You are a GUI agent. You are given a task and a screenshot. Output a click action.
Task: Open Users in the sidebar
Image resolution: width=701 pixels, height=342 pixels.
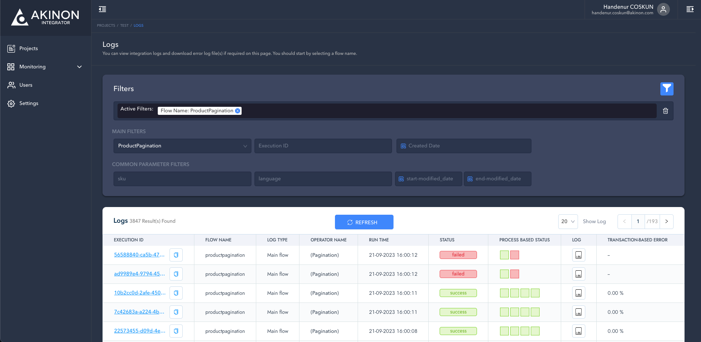point(26,85)
